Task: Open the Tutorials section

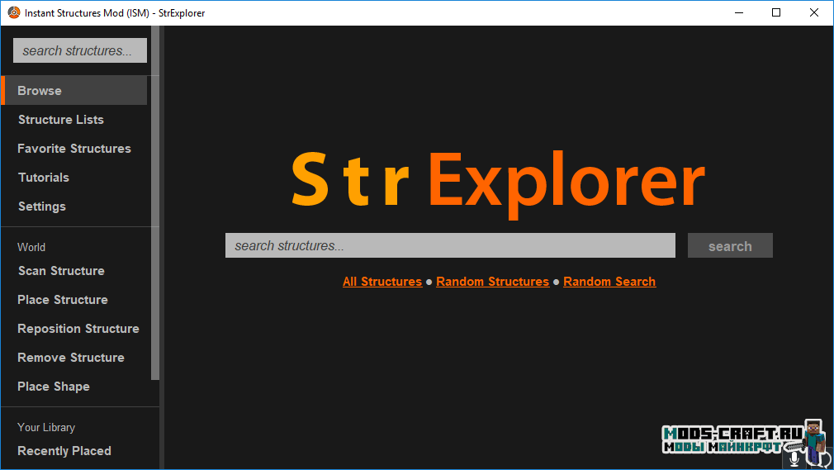Action: click(44, 178)
